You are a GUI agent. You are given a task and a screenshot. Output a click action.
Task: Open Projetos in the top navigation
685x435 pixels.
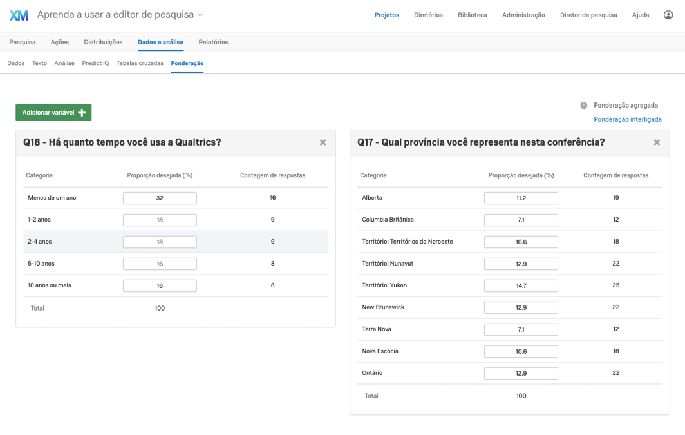386,15
